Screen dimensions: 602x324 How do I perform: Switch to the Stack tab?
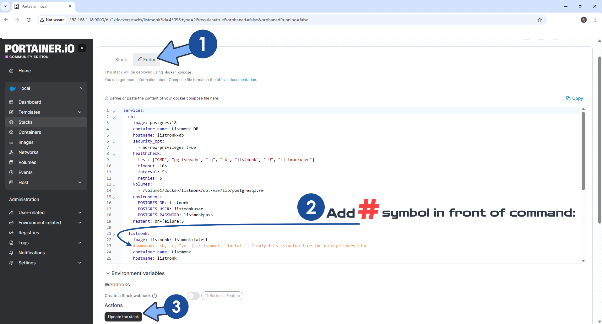118,60
